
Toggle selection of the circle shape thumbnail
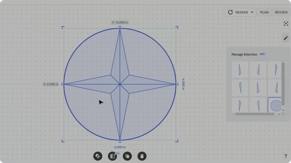276,105
